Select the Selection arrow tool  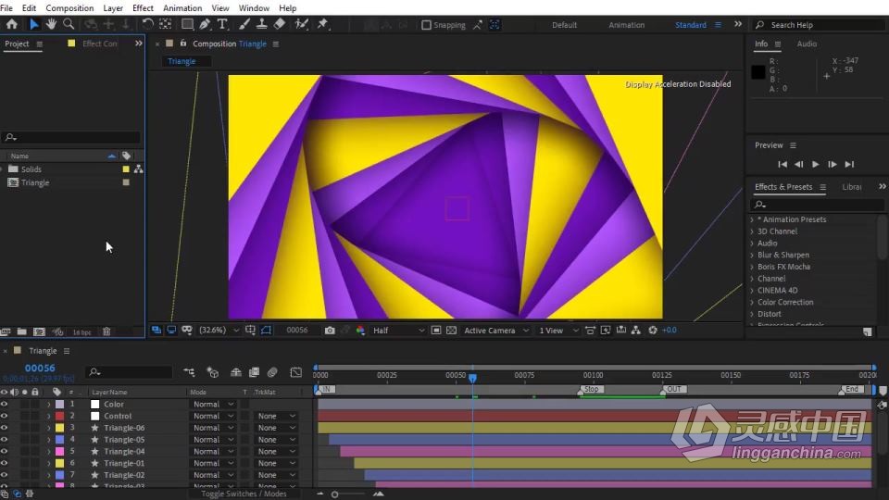[33, 24]
